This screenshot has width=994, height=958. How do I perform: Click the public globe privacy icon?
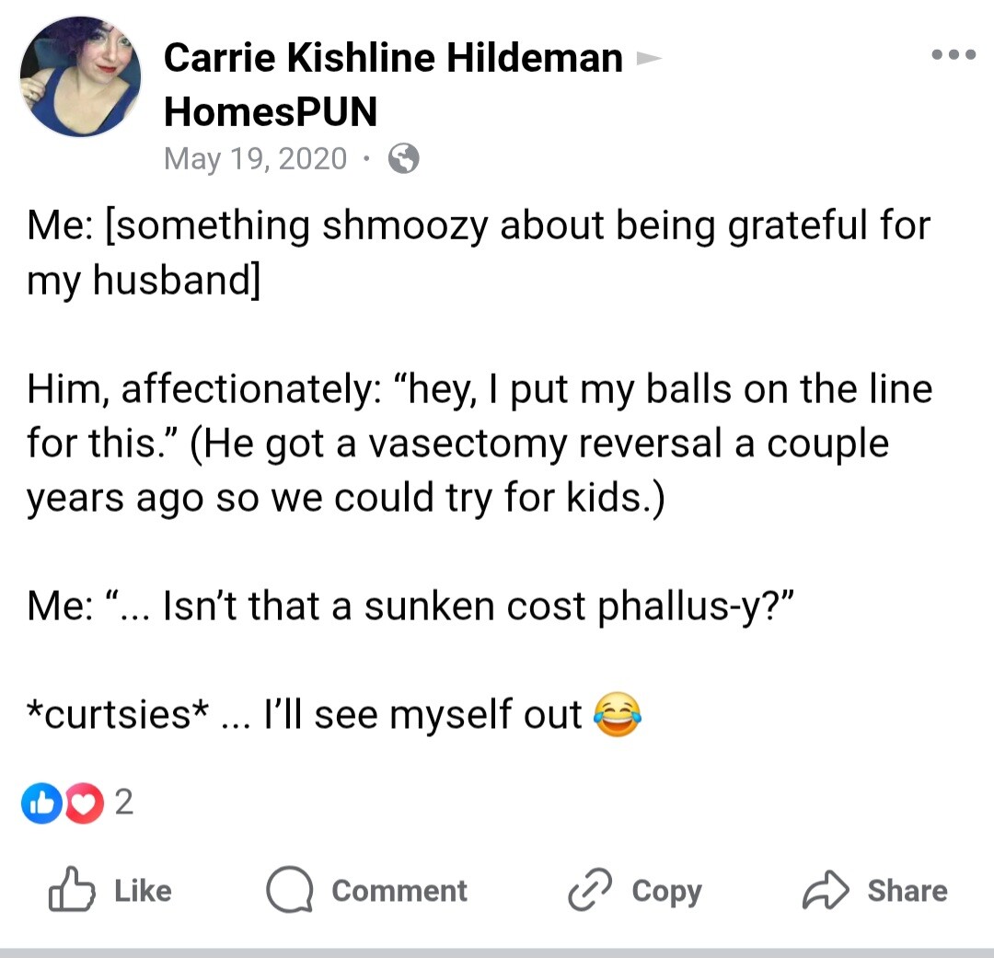pyautogui.click(x=404, y=158)
